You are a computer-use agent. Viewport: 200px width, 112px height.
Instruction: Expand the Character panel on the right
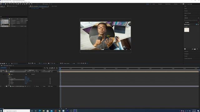coord(186,51)
